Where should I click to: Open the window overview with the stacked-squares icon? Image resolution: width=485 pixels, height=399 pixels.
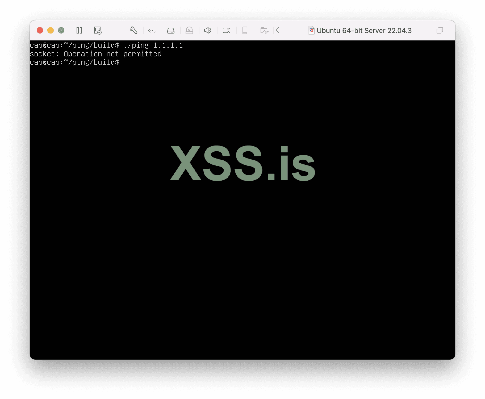[x=440, y=30]
